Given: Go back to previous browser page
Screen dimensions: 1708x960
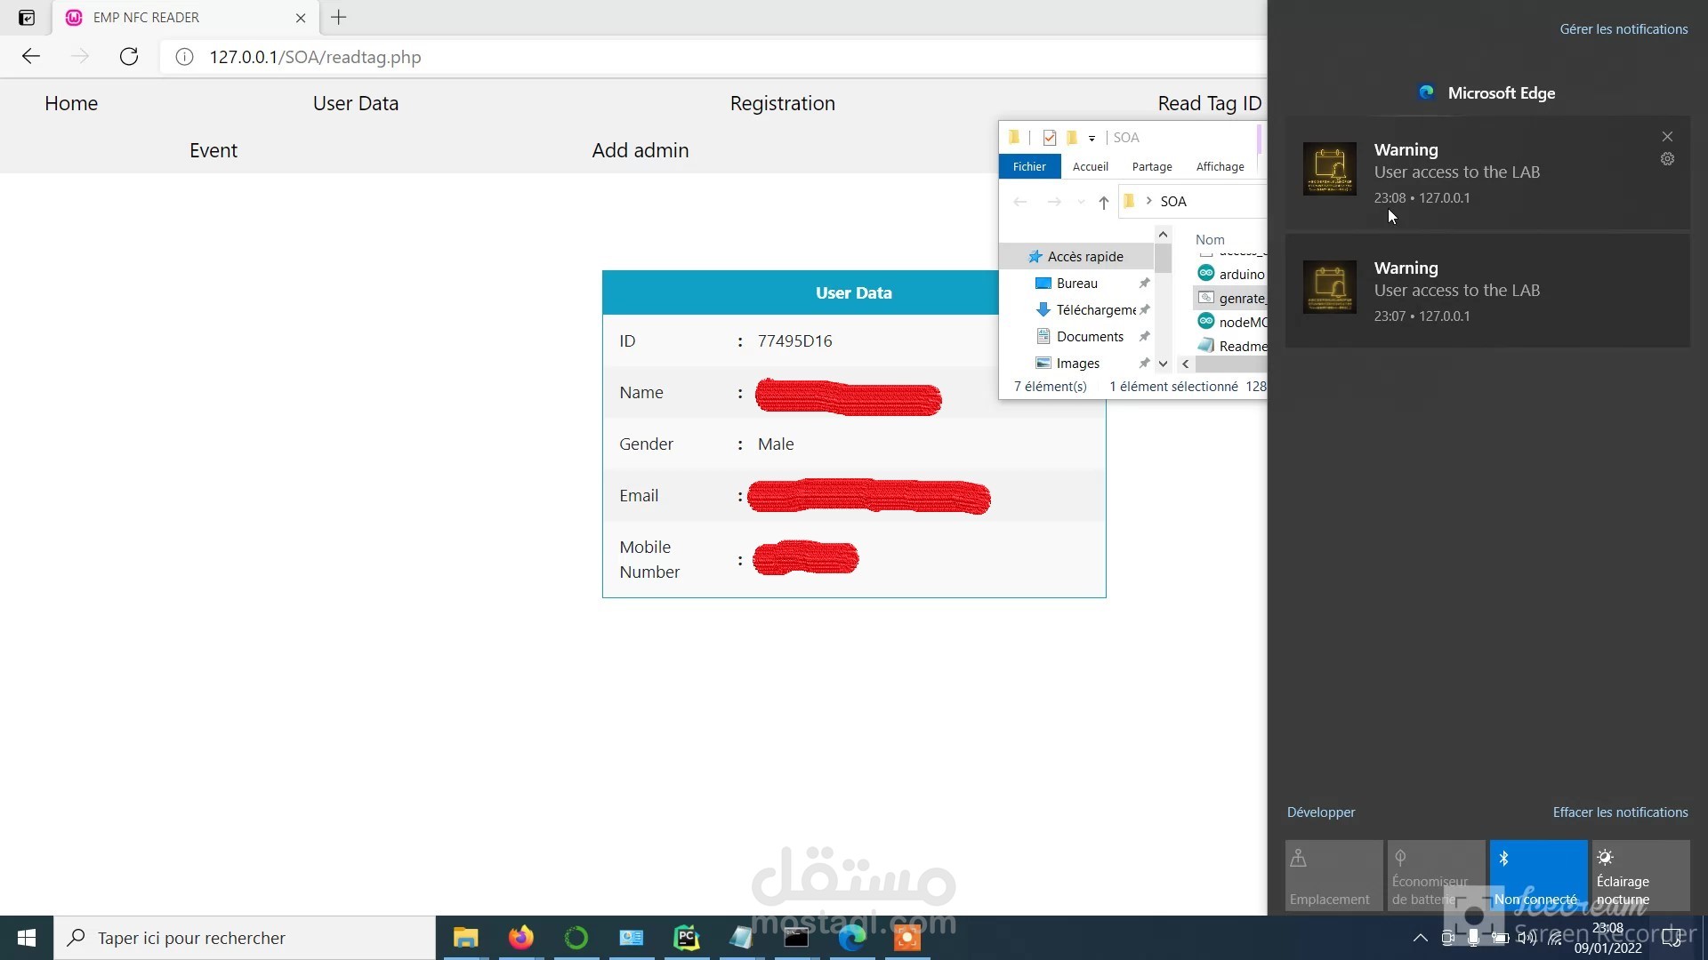Looking at the screenshot, I should click(x=31, y=57).
